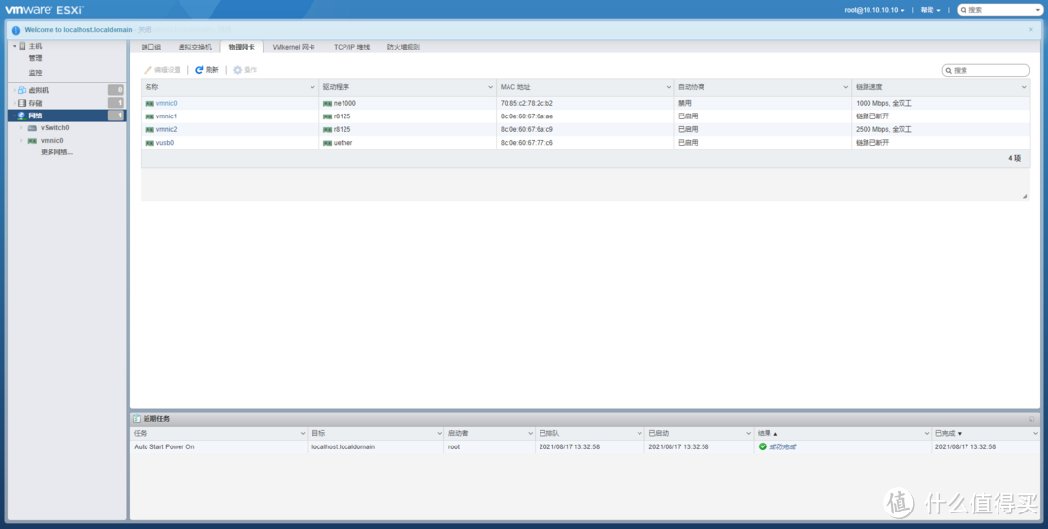Click the storage icon next to 存储

point(22,103)
